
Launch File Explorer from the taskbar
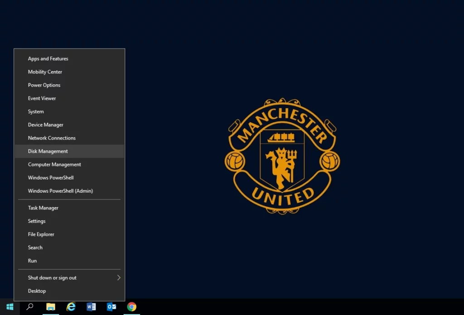(x=50, y=307)
